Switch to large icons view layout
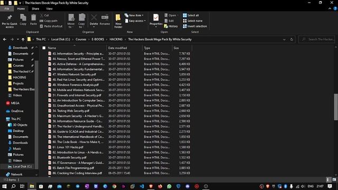The image size is (338, 190). tap(334, 179)
